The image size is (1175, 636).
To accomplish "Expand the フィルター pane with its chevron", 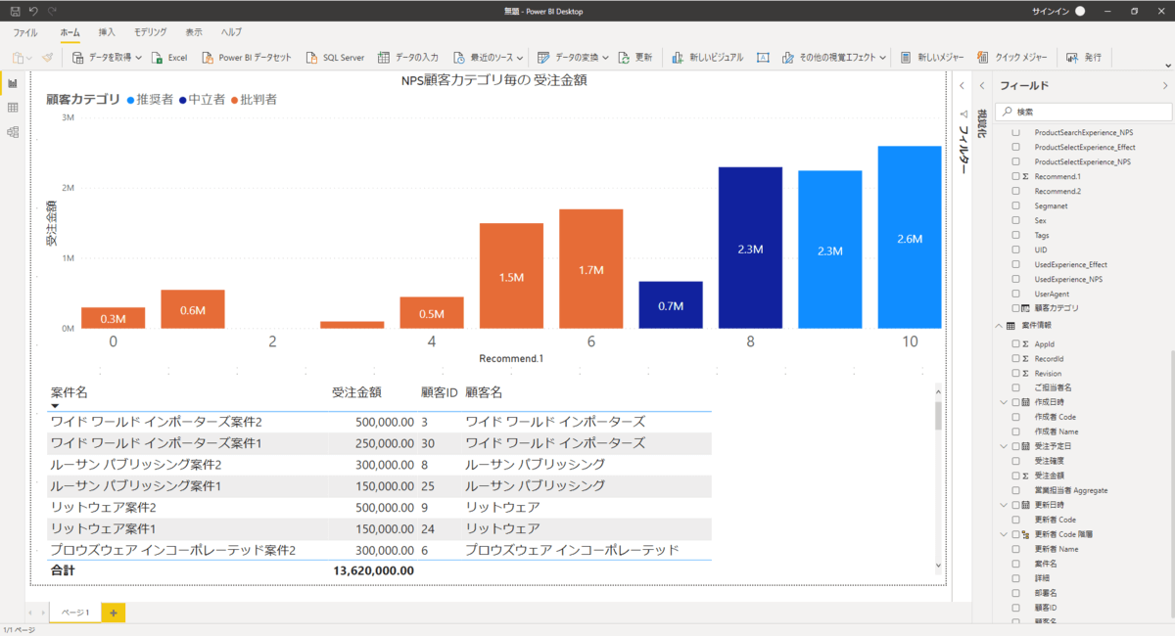I will pos(961,86).
